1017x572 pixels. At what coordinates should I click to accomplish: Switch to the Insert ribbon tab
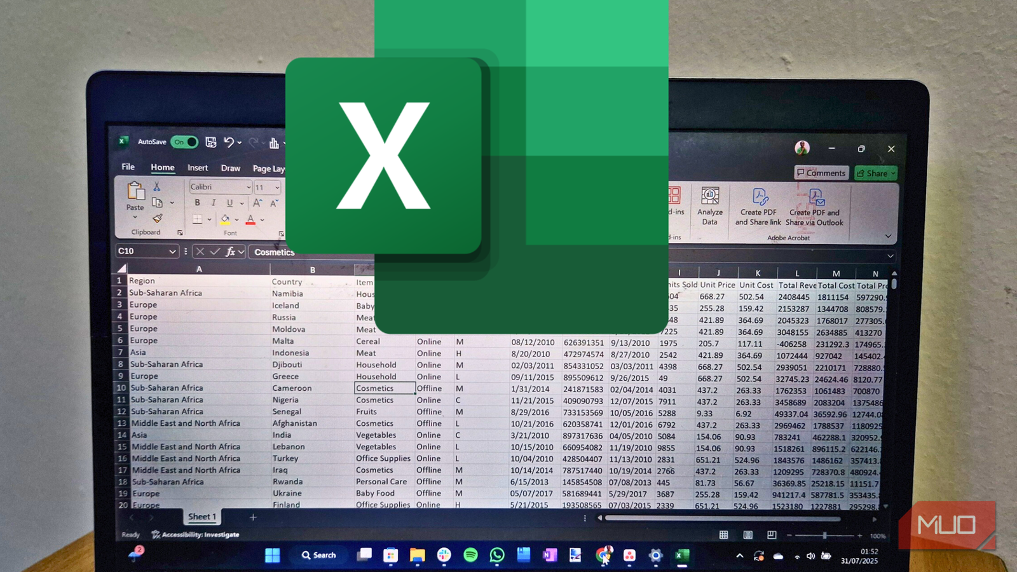click(x=197, y=168)
